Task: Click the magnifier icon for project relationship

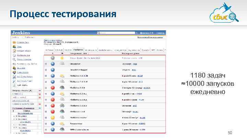Action: (x=14, y=59)
